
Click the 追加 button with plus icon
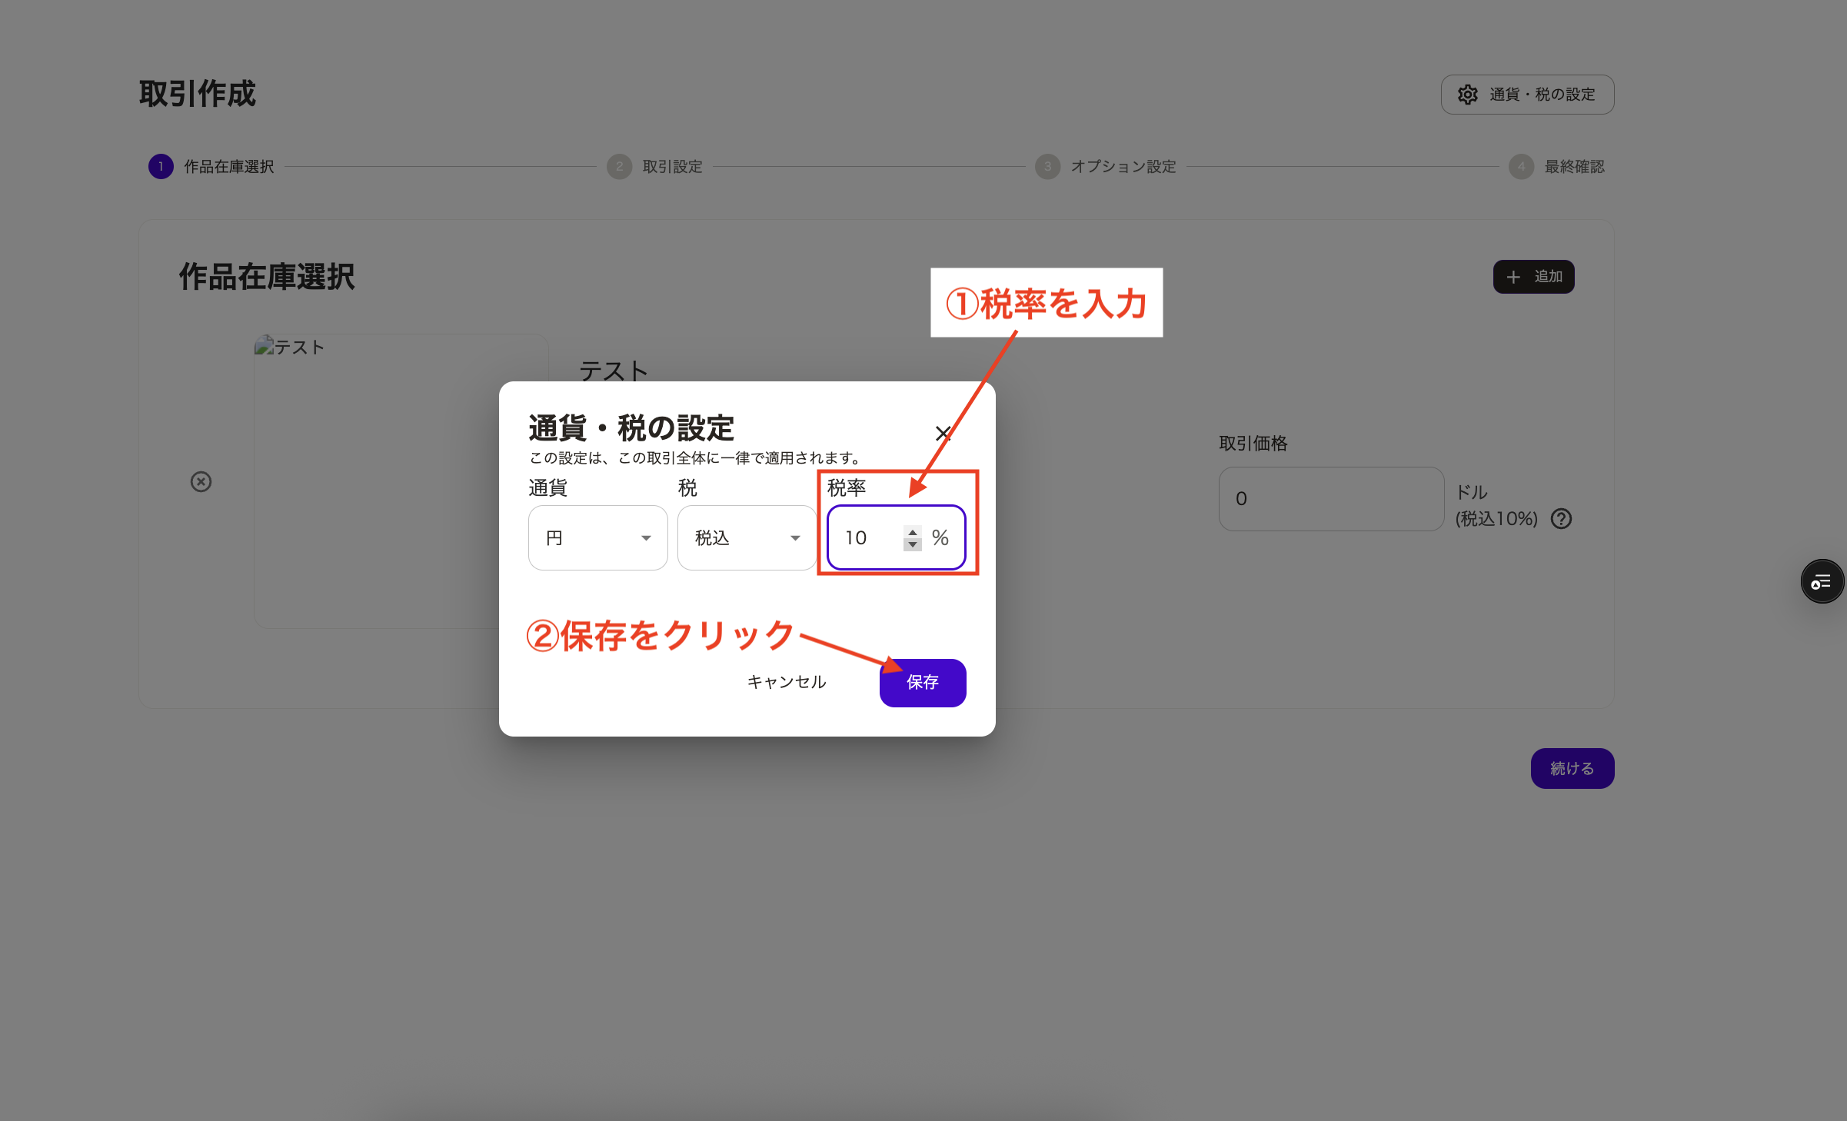pos(1533,277)
